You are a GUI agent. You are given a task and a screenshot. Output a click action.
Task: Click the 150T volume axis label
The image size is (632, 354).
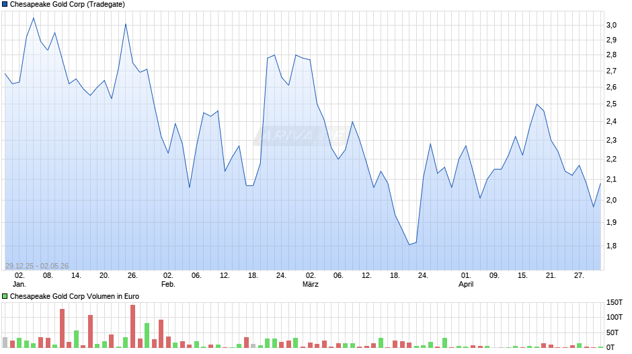(x=615, y=303)
